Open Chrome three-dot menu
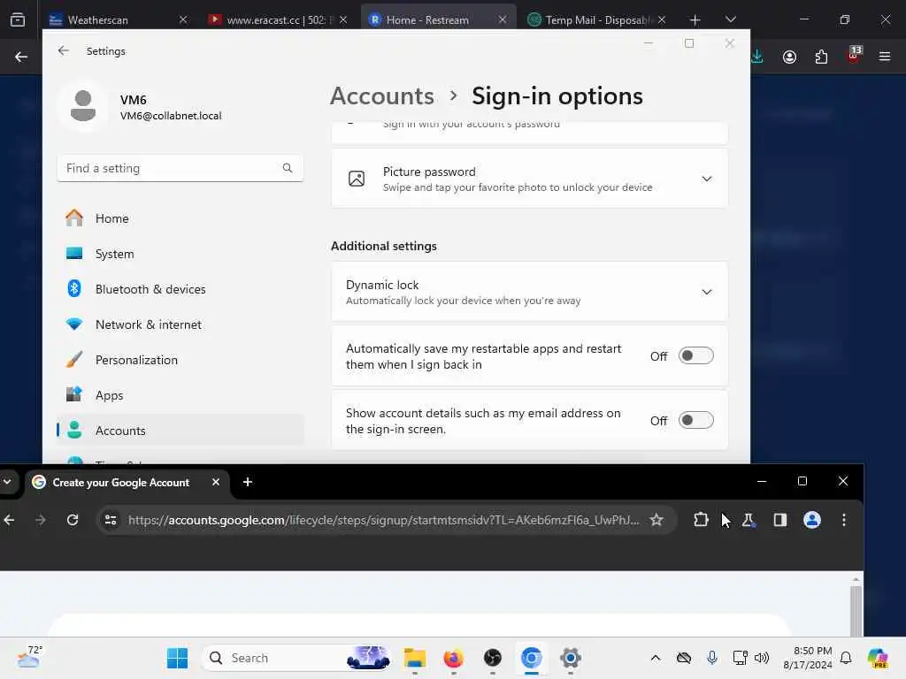The height and width of the screenshot is (679, 906). (843, 520)
